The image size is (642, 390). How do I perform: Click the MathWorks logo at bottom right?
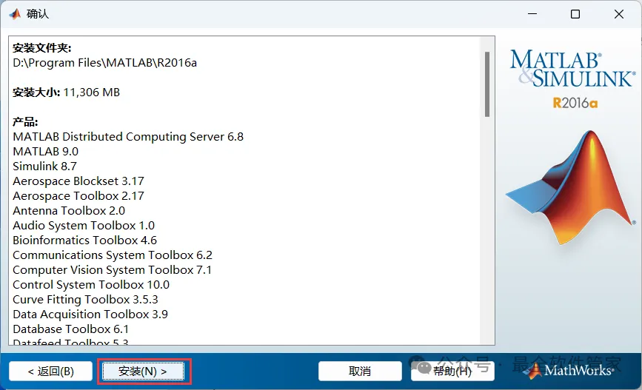(x=569, y=370)
